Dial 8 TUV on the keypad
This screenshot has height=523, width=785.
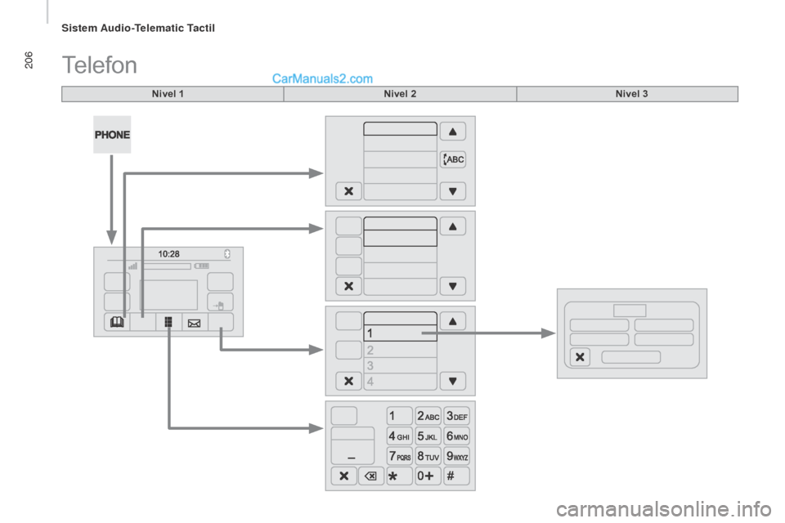pos(428,456)
